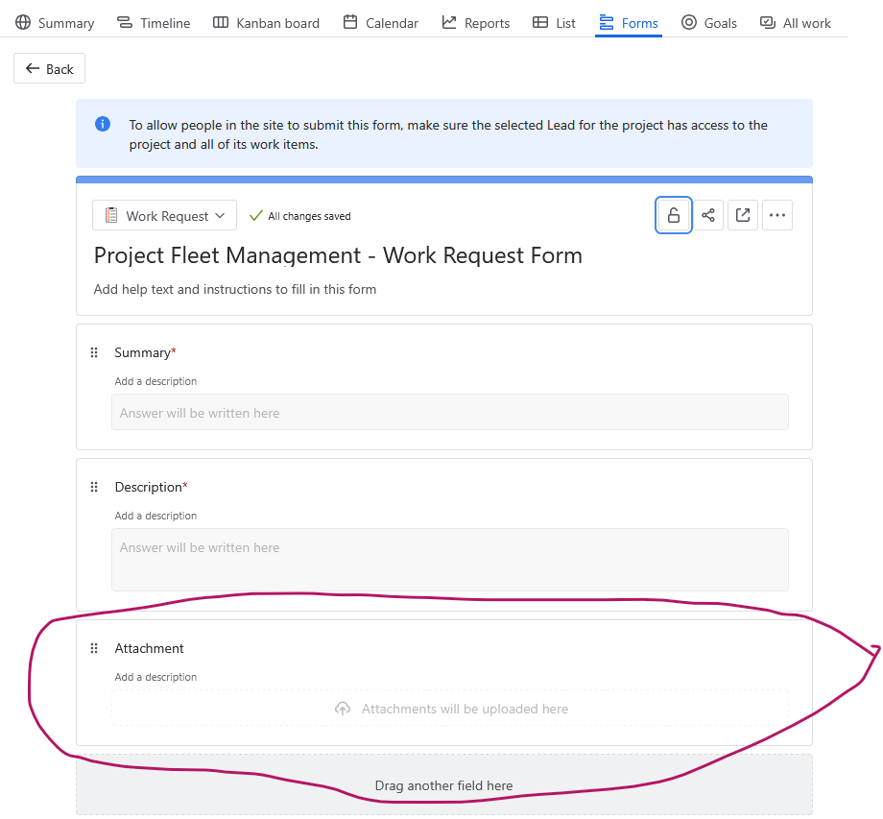Screen dimensions: 883x819
Task: Click the All work icon
Action: pos(767,22)
